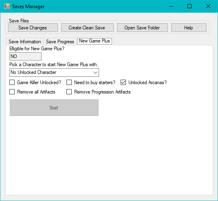Check the Need to buy starters box
218x201 pixels.
(69, 83)
